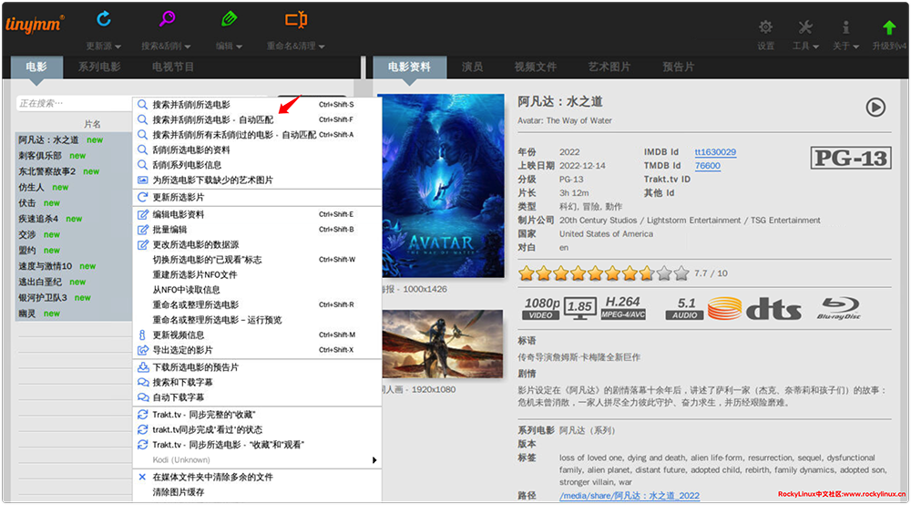Click the orange rename and cleanup icon

click(x=295, y=19)
